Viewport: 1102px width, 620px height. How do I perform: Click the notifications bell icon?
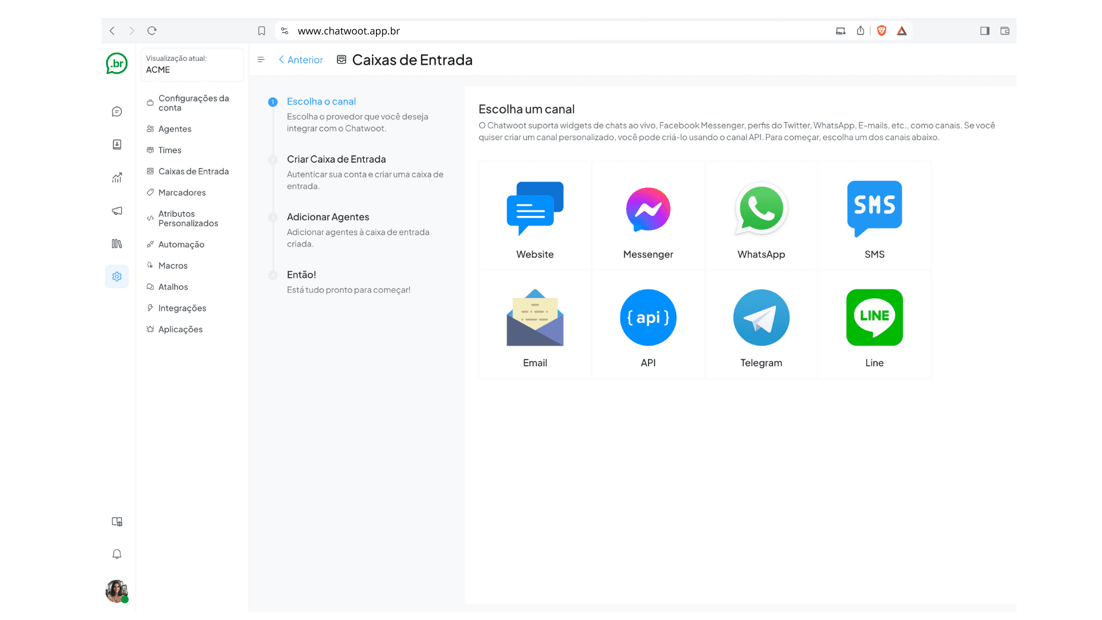point(117,554)
